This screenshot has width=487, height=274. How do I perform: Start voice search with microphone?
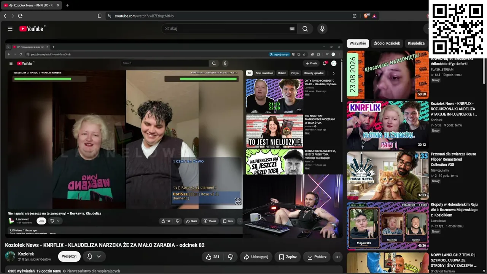[x=322, y=29]
